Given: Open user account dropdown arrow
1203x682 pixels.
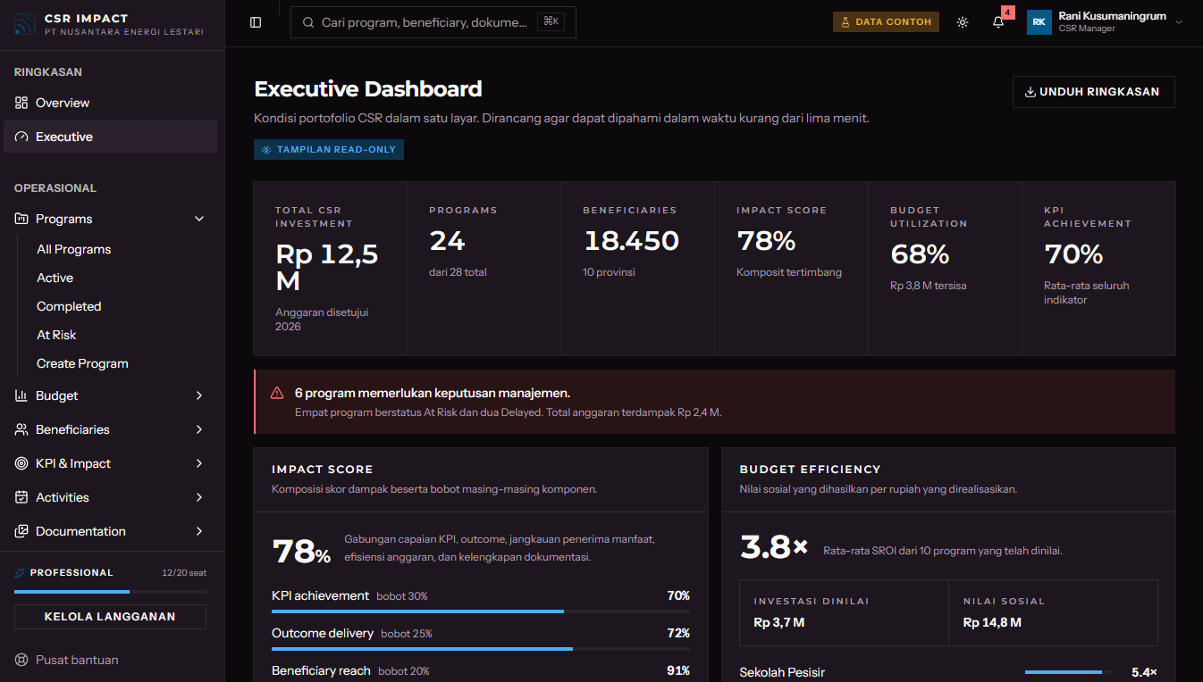Looking at the screenshot, I should tap(1179, 22).
